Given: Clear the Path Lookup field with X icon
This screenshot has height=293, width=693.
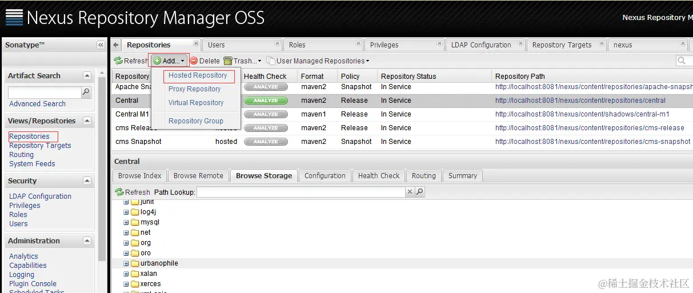Looking at the screenshot, I should click(410, 192).
